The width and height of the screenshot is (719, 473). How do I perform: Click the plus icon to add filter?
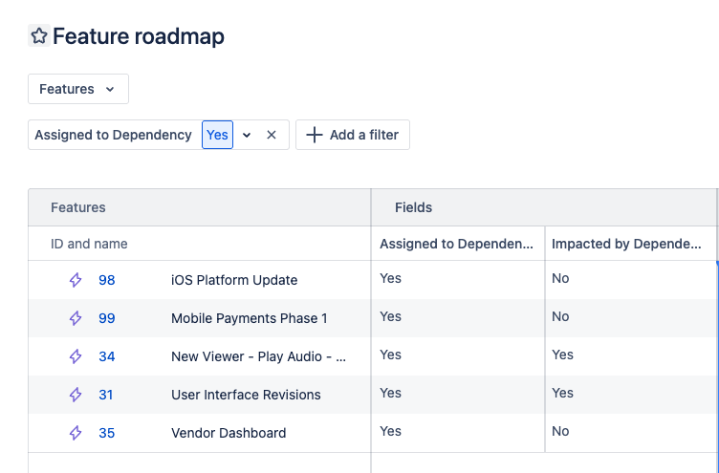pyautogui.click(x=315, y=135)
